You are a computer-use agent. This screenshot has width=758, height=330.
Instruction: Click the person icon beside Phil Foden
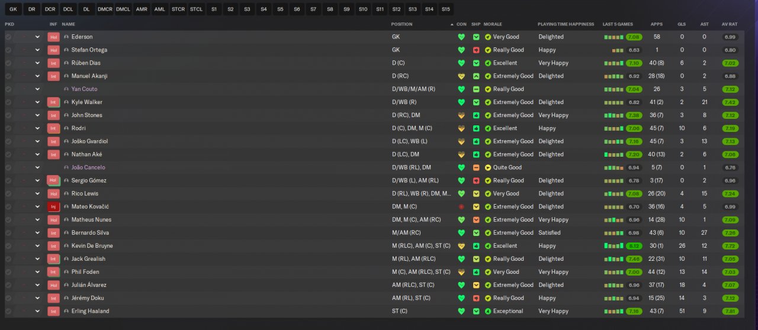(66, 272)
